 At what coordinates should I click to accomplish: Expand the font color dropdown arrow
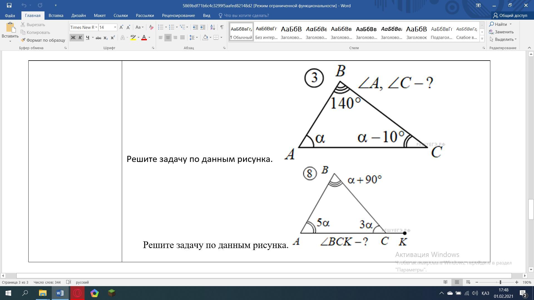point(149,37)
